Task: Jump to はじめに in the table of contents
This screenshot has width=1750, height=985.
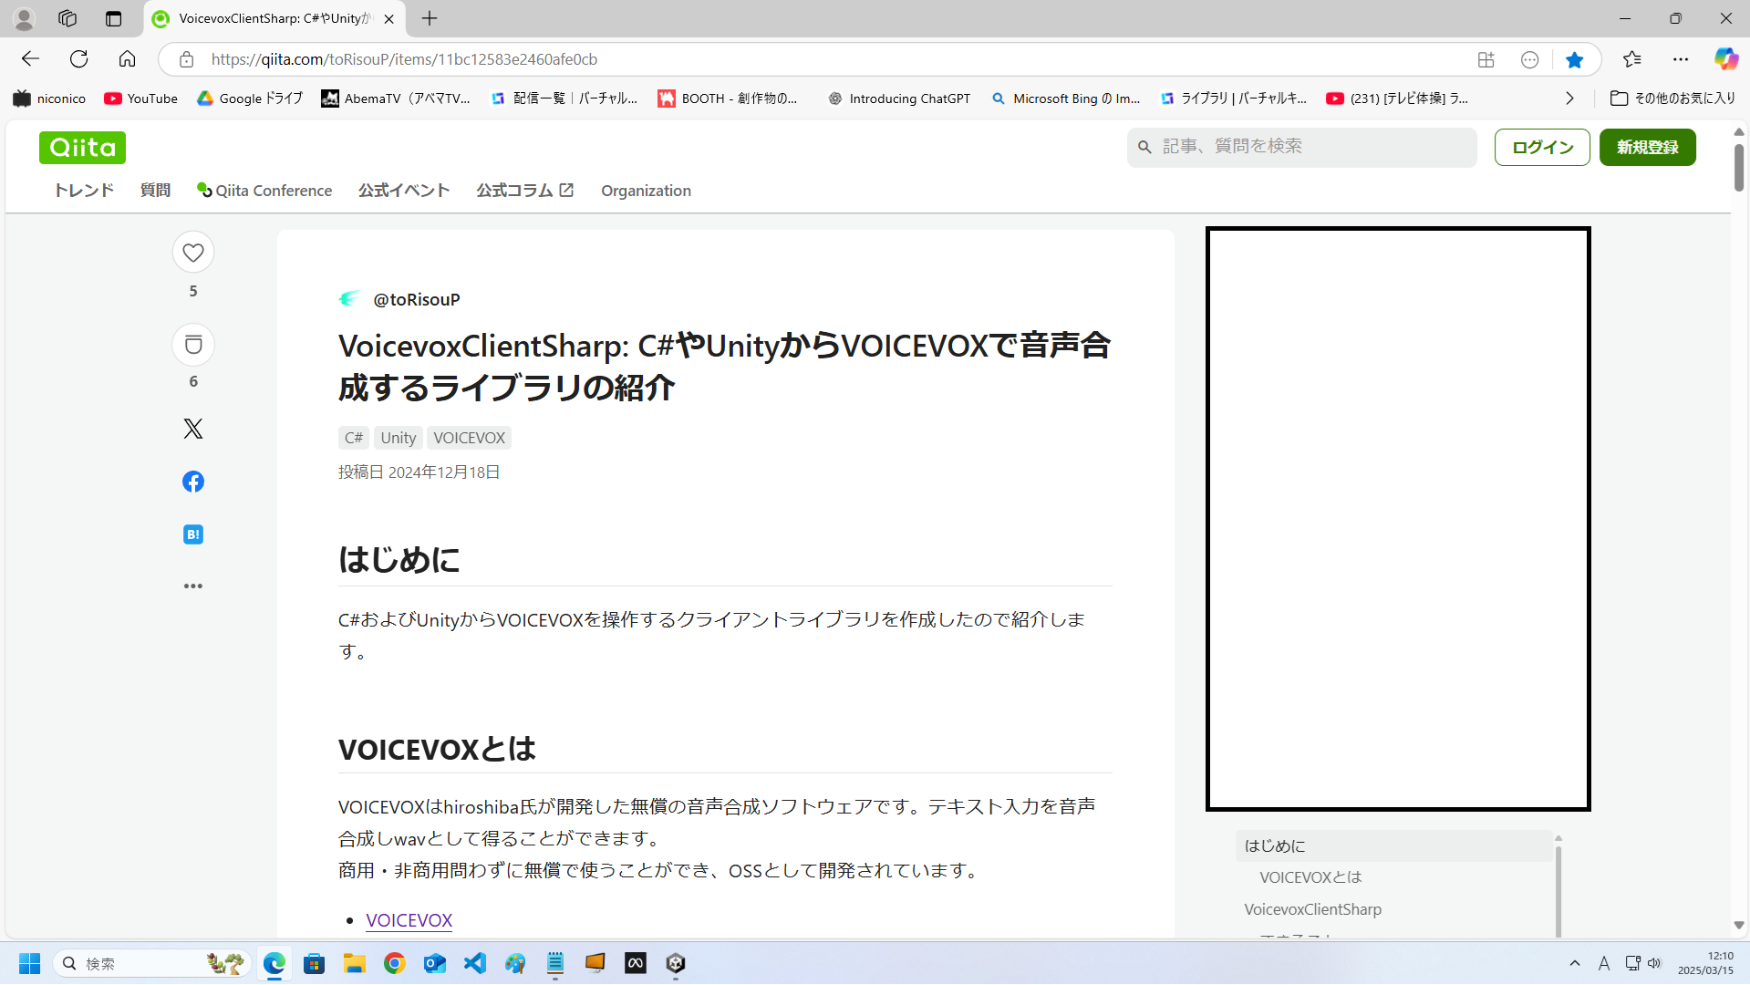Action: point(1393,845)
